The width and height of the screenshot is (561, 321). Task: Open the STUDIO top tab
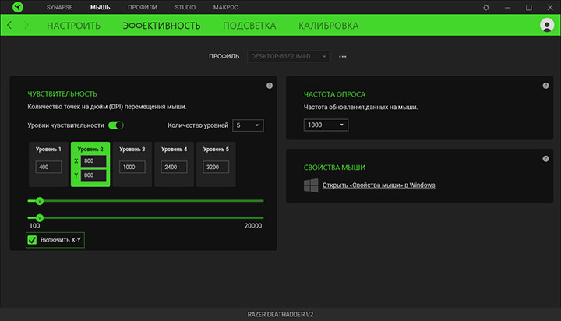coord(185,7)
